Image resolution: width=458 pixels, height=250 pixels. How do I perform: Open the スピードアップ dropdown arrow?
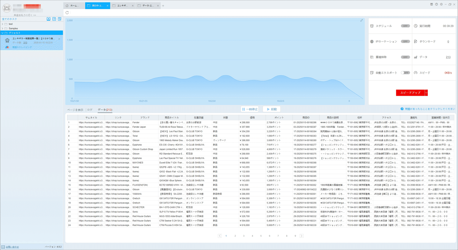[426, 93]
